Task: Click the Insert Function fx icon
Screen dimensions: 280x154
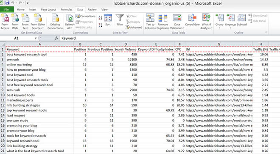Action: pos(56,38)
